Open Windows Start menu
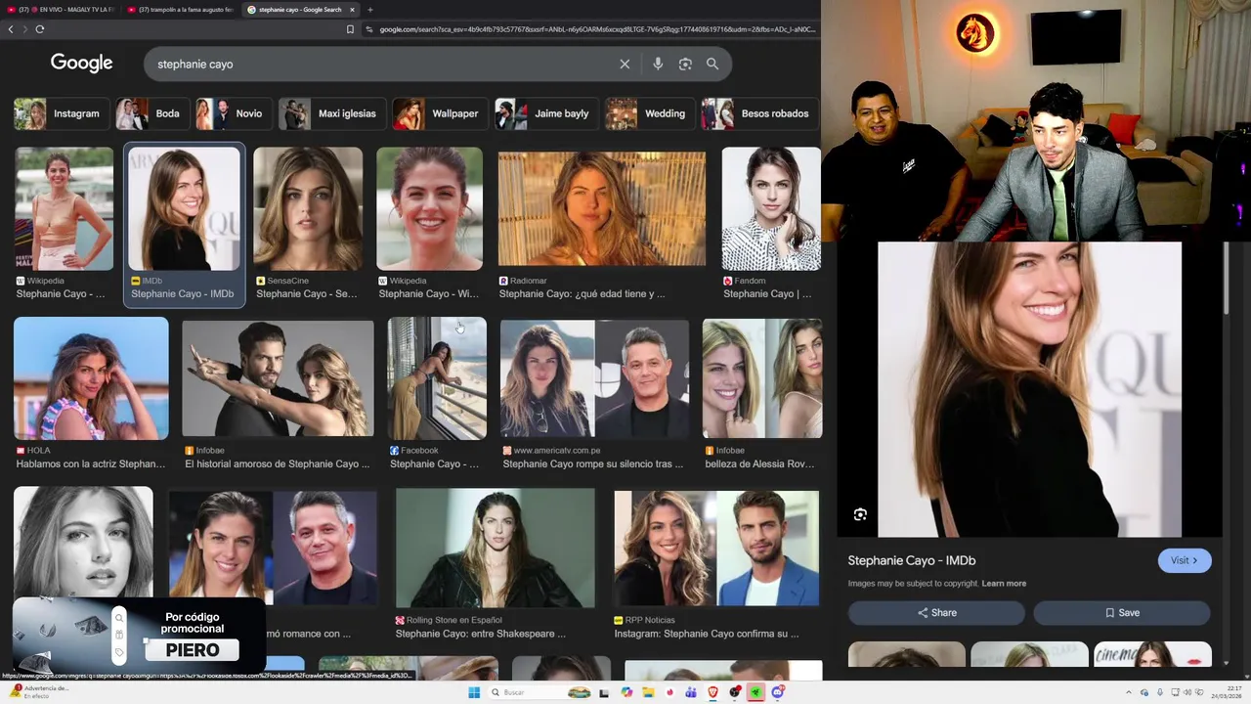 (474, 692)
